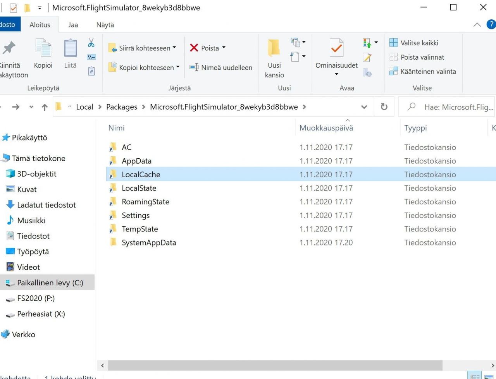Click the properties checkmark icon in title bar
496x379 pixels.
coord(13,8)
